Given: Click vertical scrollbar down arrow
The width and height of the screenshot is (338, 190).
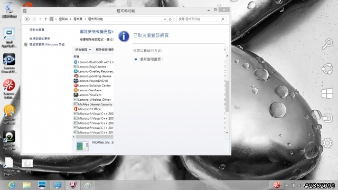Looking at the screenshot, I should tap(227, 132).
